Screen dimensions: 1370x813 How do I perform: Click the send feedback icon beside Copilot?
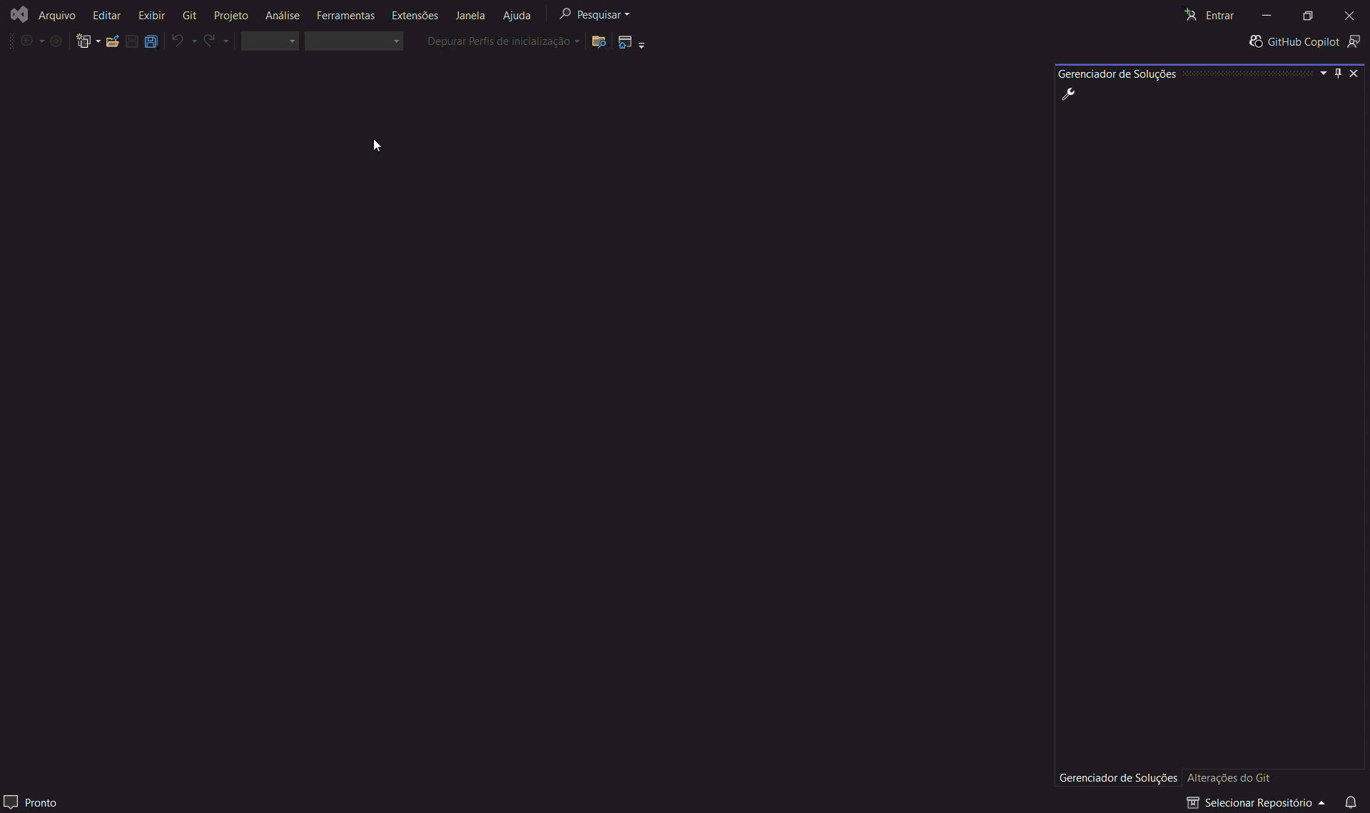1354,42
